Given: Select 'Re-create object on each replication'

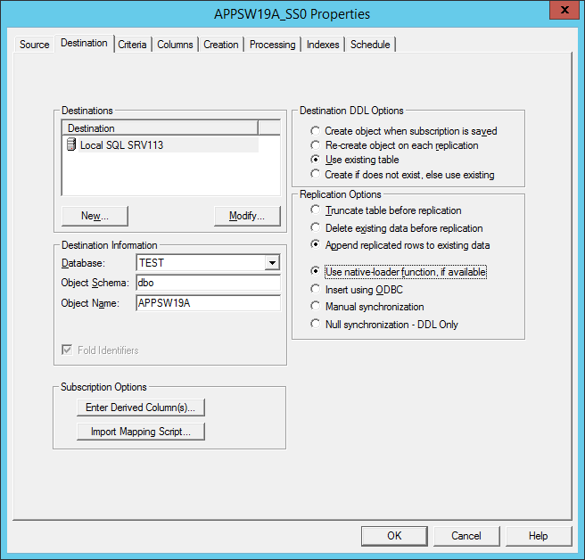Looking at the screenshot, I should 315,145.
